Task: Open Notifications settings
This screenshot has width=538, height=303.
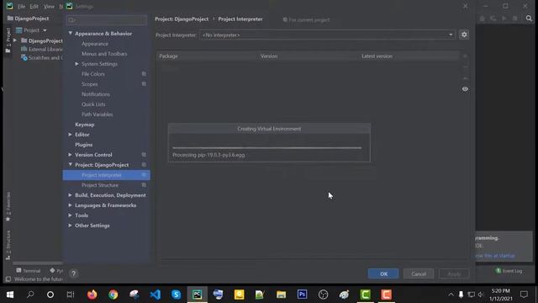Action: (96, 94)
